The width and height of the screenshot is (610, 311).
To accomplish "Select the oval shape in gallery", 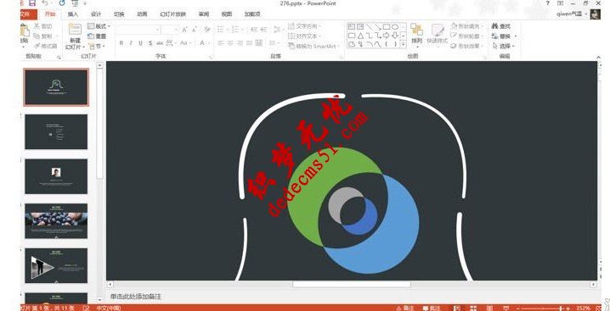I will point(395,27).
